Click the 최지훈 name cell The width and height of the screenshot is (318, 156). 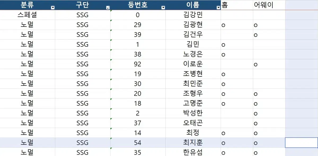(193, 143)
